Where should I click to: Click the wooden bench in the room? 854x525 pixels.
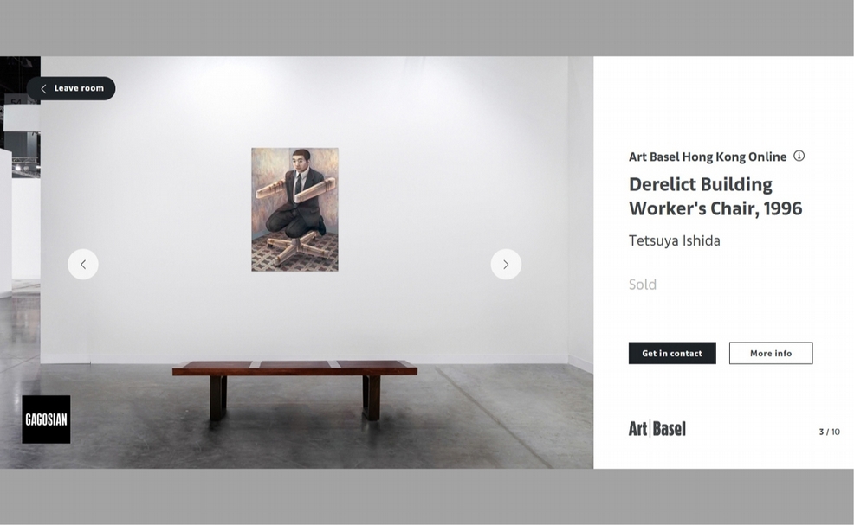294,389
